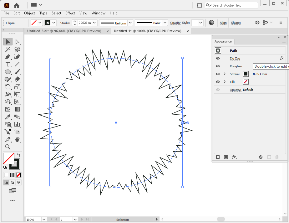289x223 pixels.
Task: Expand the Stroke attribute row
Action: point(225,74)
